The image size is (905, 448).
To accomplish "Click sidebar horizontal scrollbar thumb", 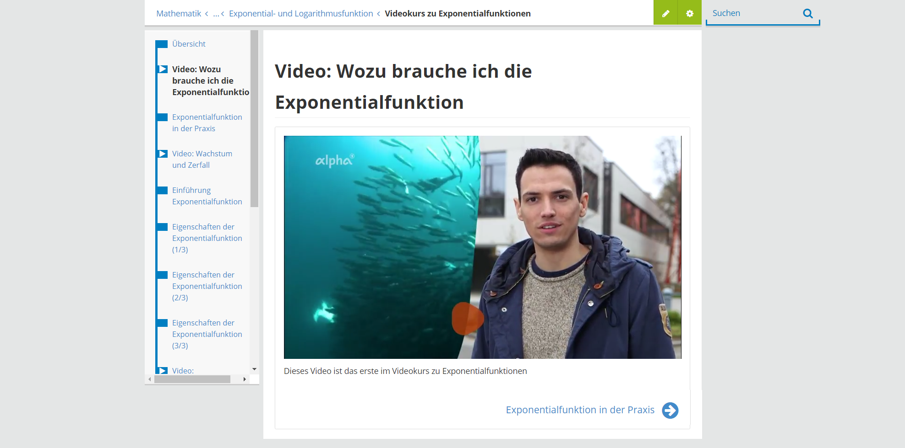I will point(192,379).
